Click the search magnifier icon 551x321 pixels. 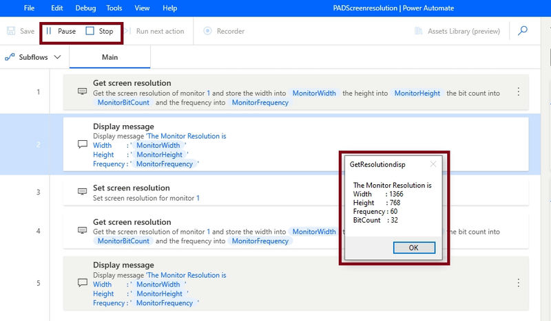523,31
